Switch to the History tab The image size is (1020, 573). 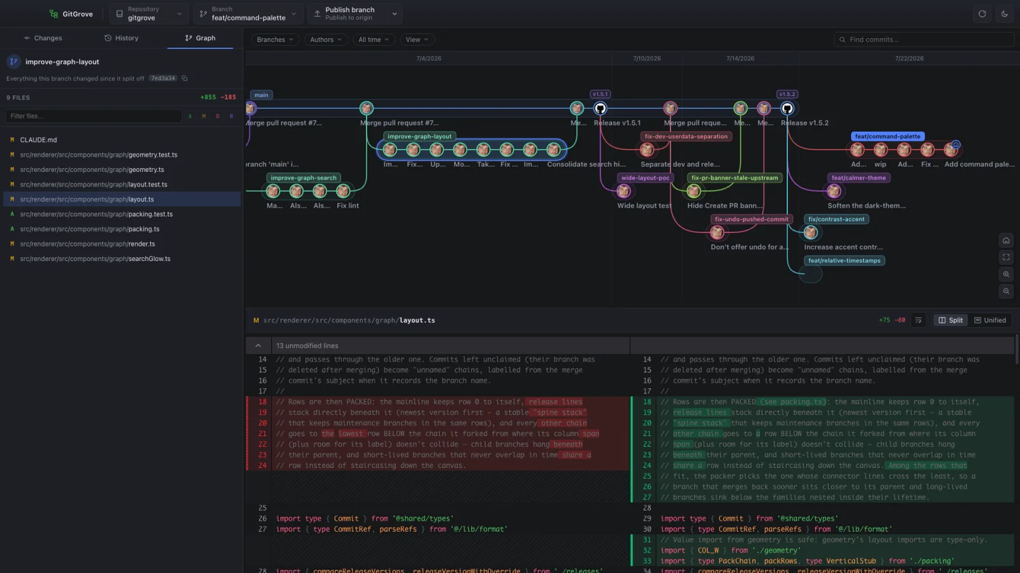(122, 38)
